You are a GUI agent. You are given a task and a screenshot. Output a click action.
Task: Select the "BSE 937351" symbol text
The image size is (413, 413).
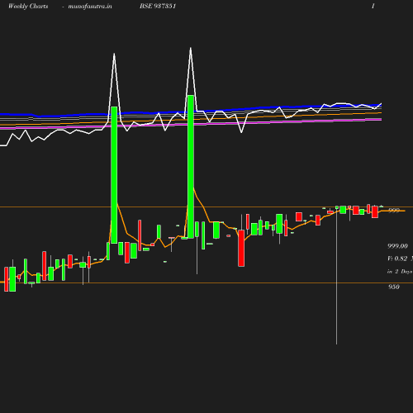coord(158,6)
